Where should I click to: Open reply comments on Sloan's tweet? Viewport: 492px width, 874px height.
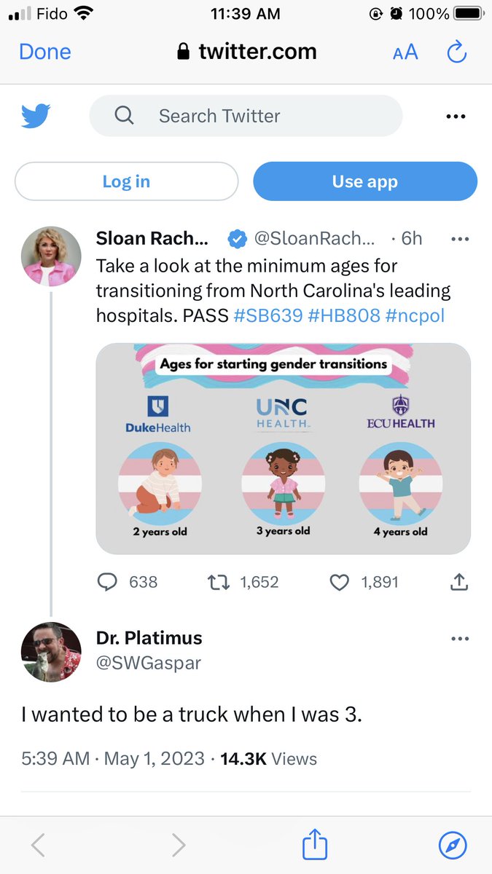[x=108, y=582]
